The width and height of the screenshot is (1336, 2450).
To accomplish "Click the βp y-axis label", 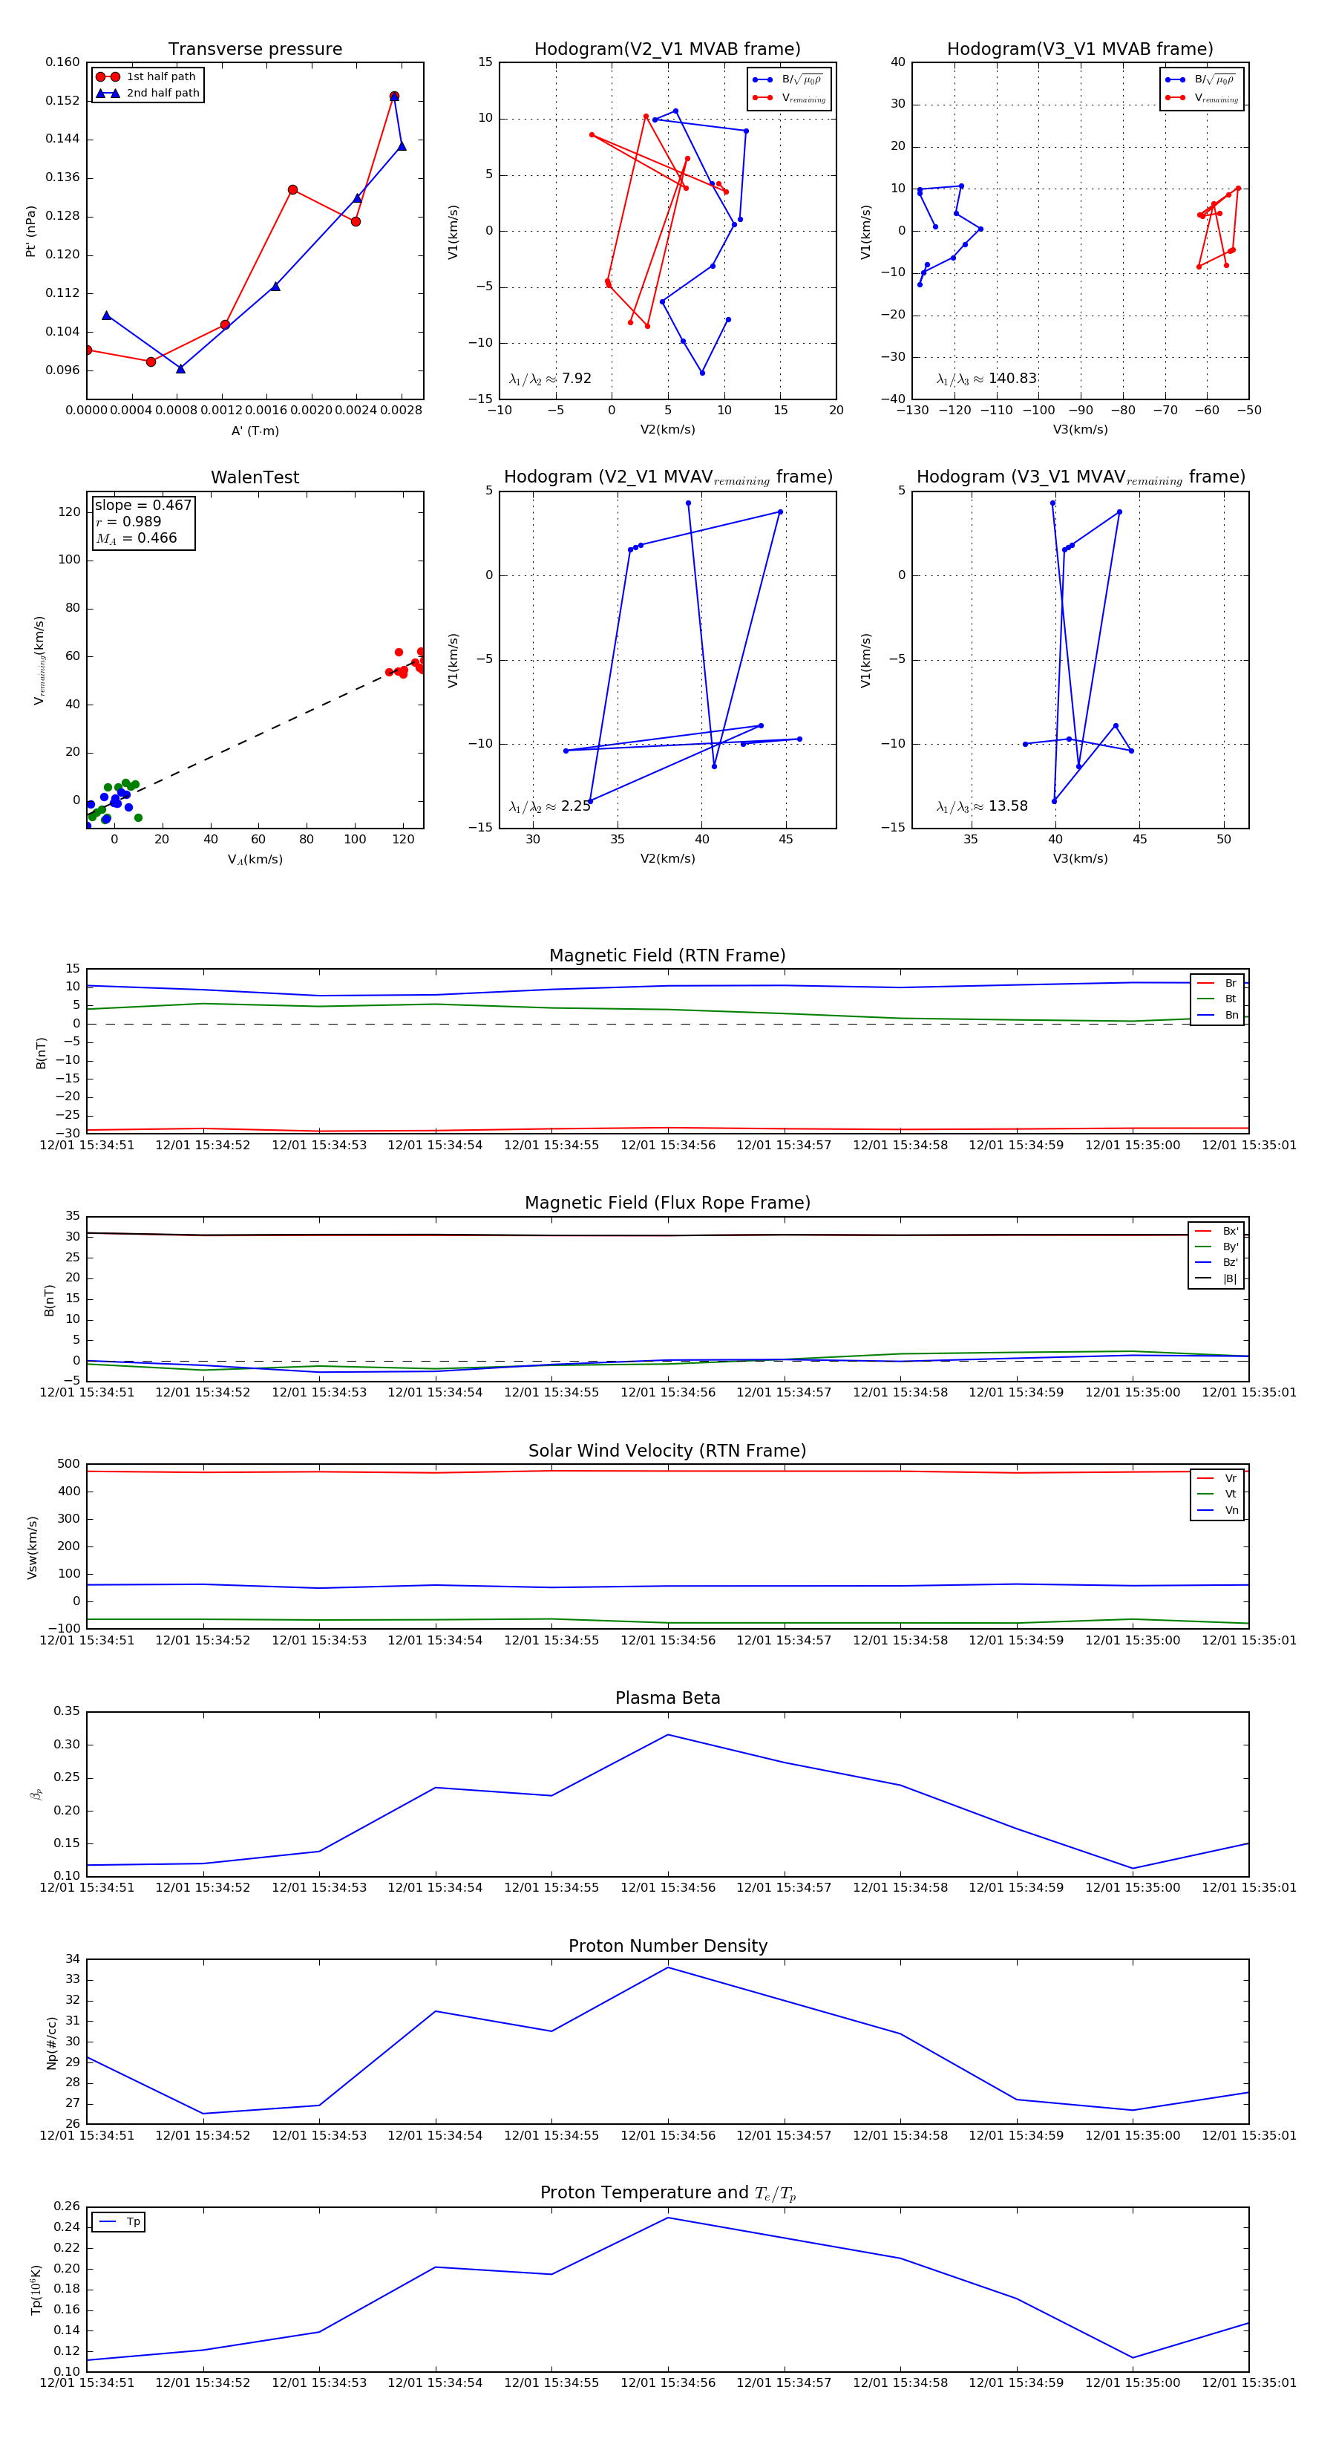I will coord(36,1794).
